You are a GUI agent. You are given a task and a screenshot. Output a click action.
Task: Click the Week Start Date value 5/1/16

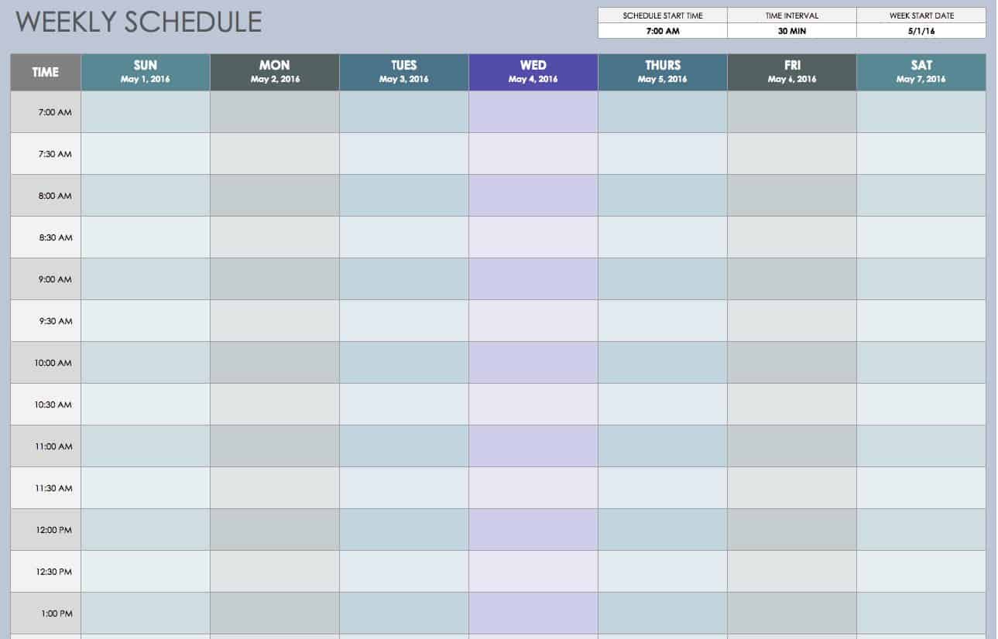[921, 31]
